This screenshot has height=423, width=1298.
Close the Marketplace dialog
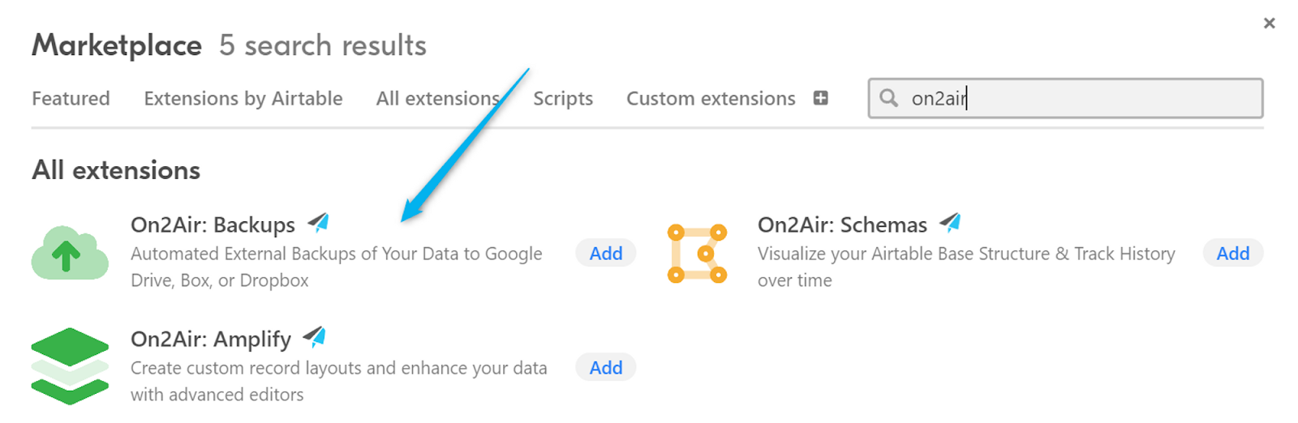1269,23
